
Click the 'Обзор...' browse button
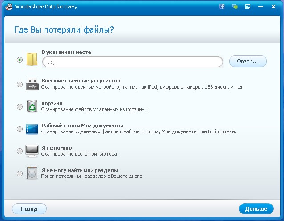pyautogui.click(x=248, y=61)
